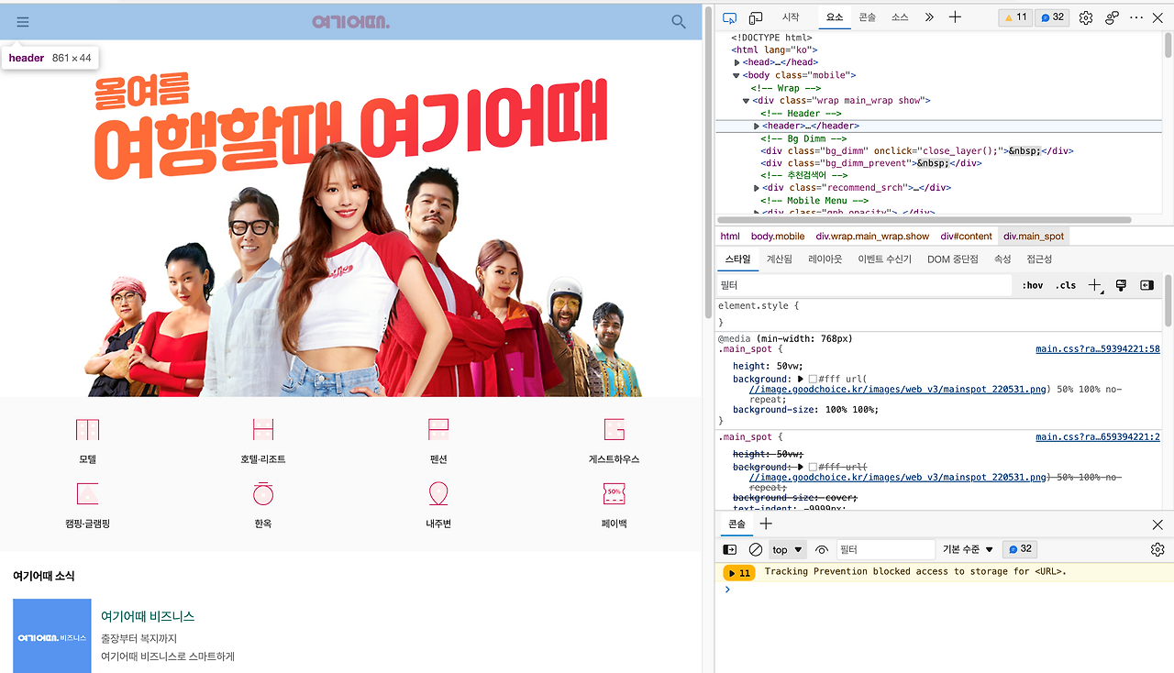Screen dimensions: 1174x673
Task: Toggle the :hov pseudo-class panel
Action: (1031, 285)
